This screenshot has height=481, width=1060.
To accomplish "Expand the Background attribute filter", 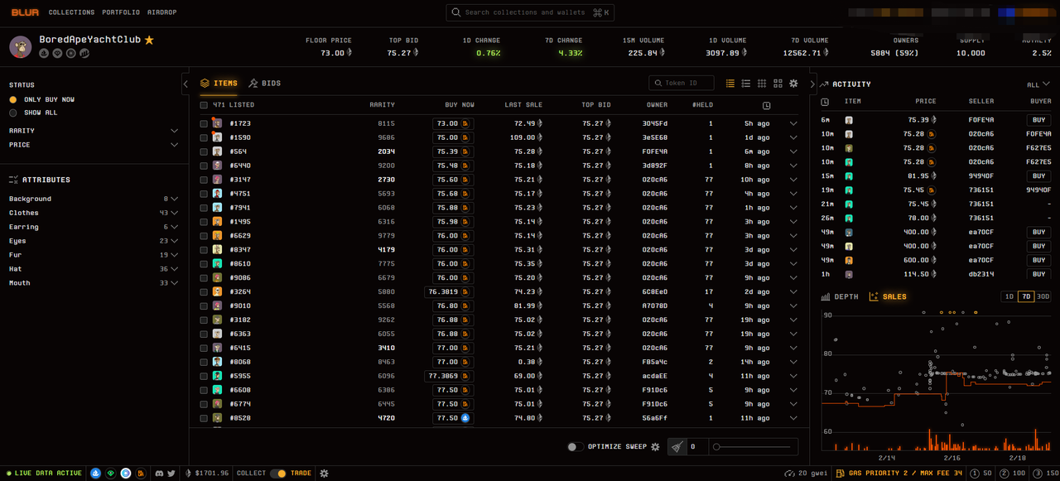I will click(x=174, y=199).
